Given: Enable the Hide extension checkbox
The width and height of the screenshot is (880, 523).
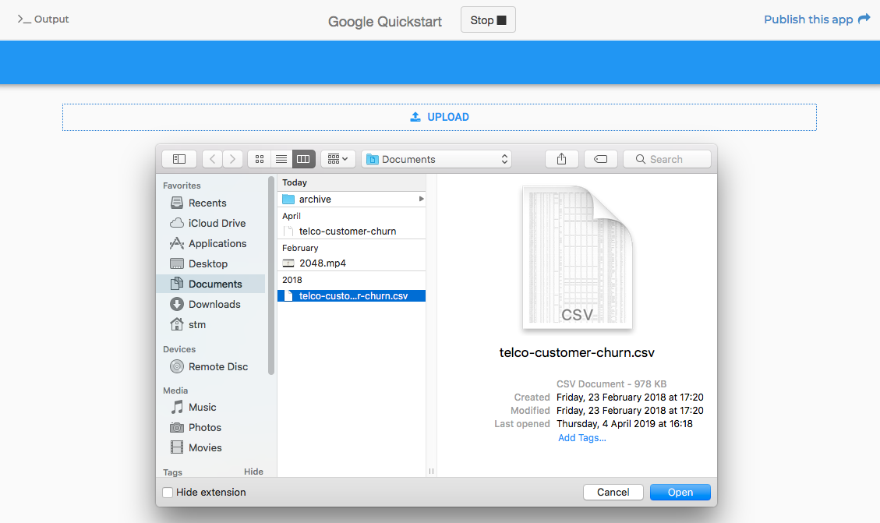Looking at the screenshot, I should pyautogui.click(x=168, y=492).
